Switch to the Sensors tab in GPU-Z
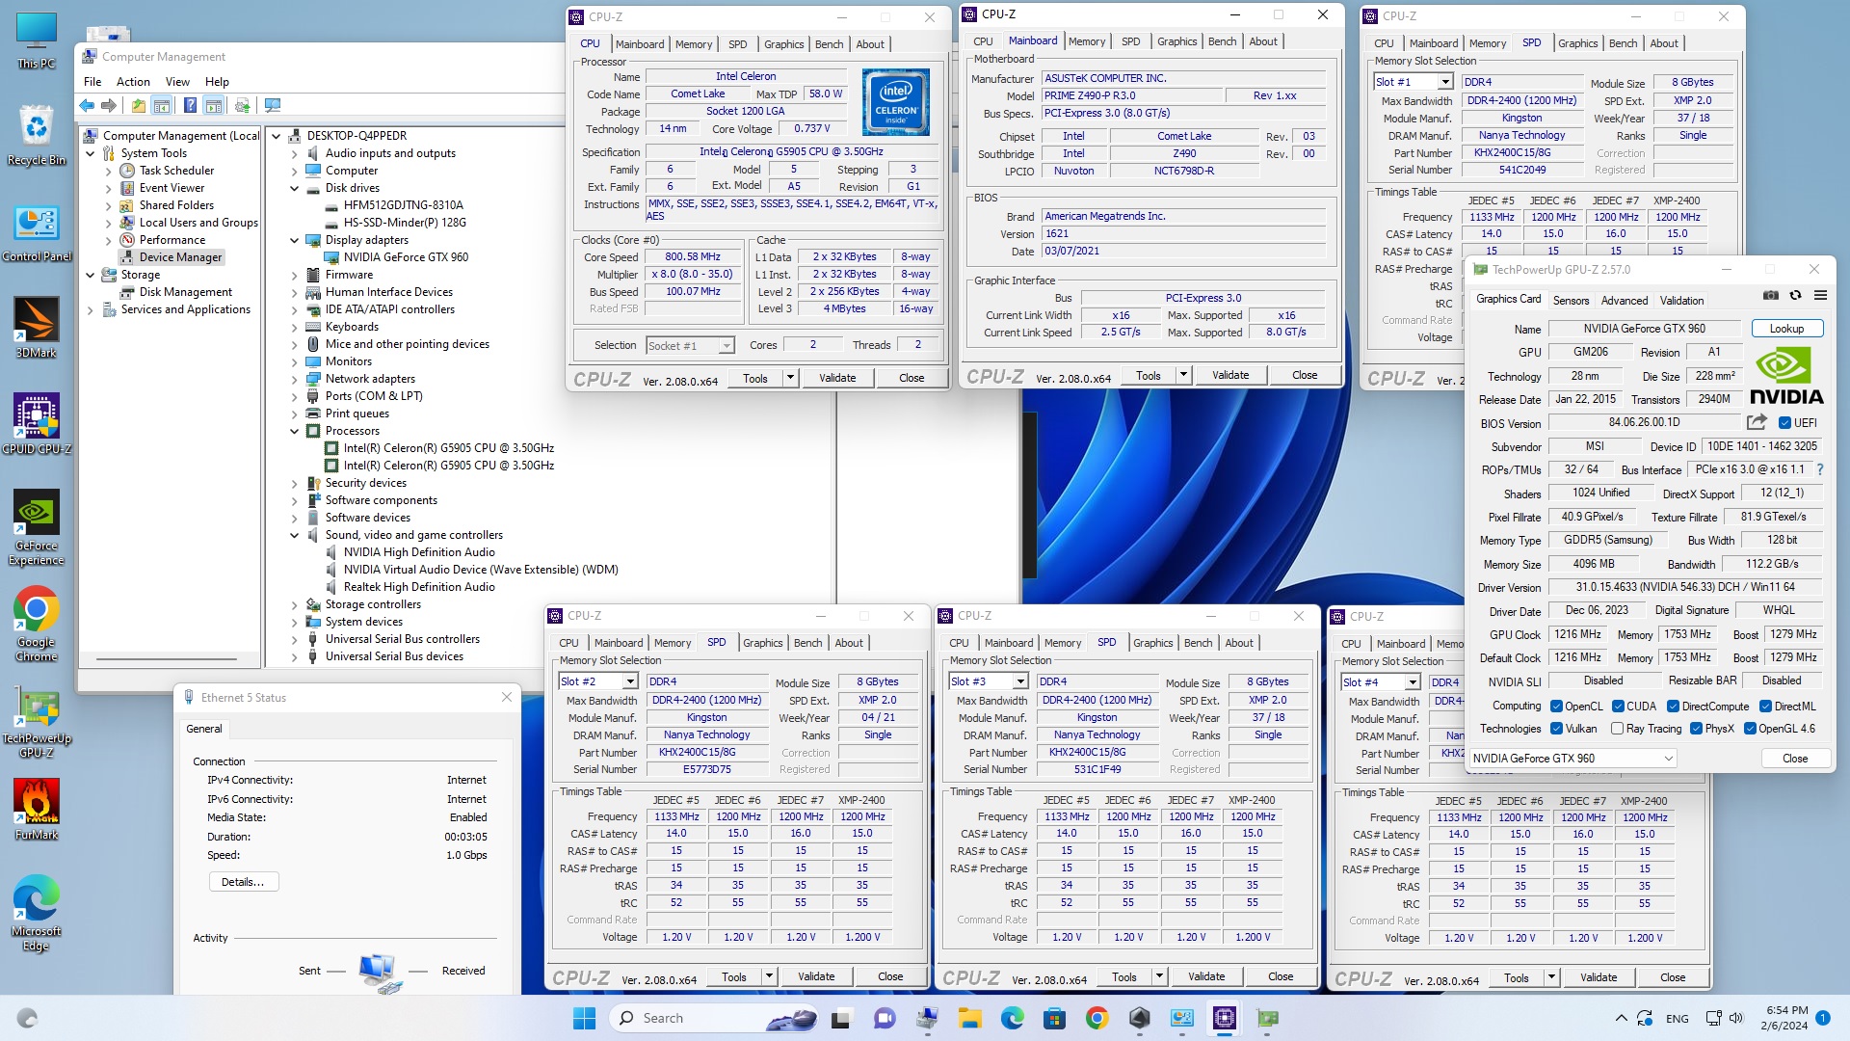Viewport: 1850px width, 1041px height. click(1571, 301)
